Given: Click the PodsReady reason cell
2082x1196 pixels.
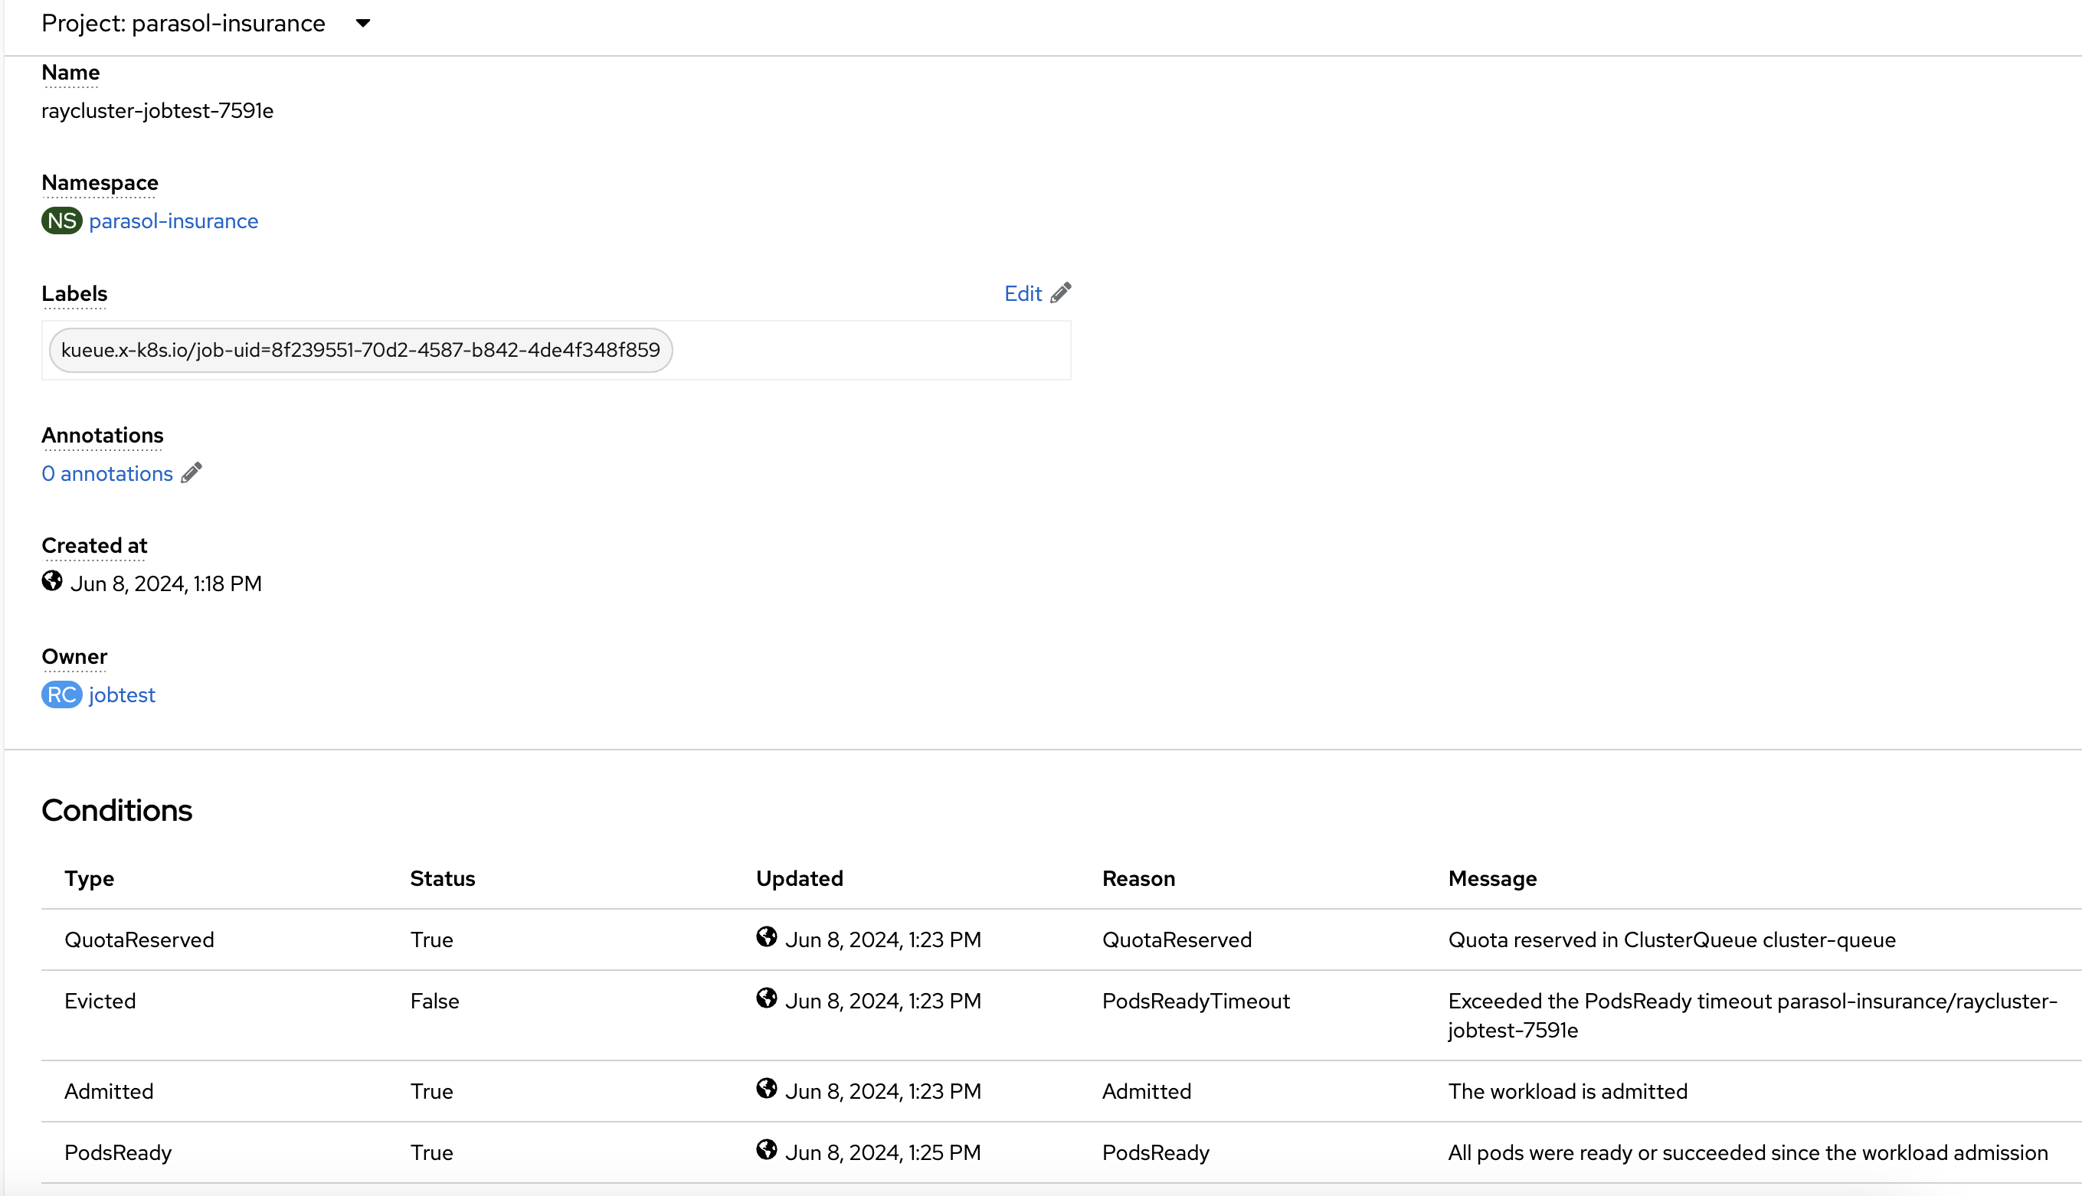Looking at the screenshot, I should click(1155, 1152).
